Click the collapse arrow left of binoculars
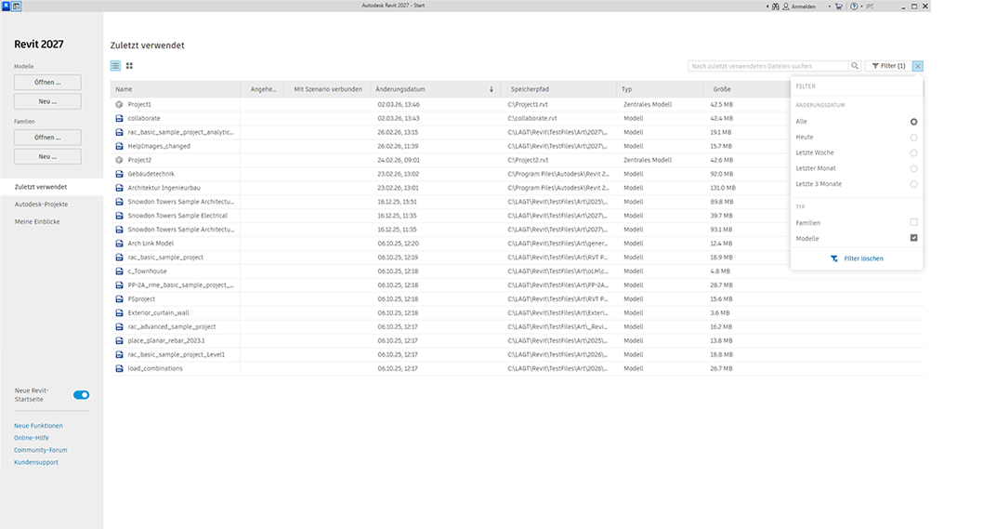Viewport: 983px width, 529px height. (767, 7)
